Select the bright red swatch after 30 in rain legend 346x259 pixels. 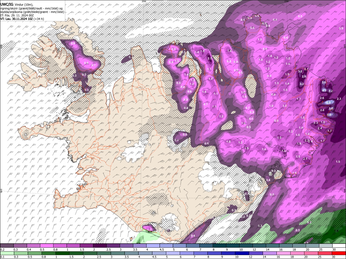339,253
